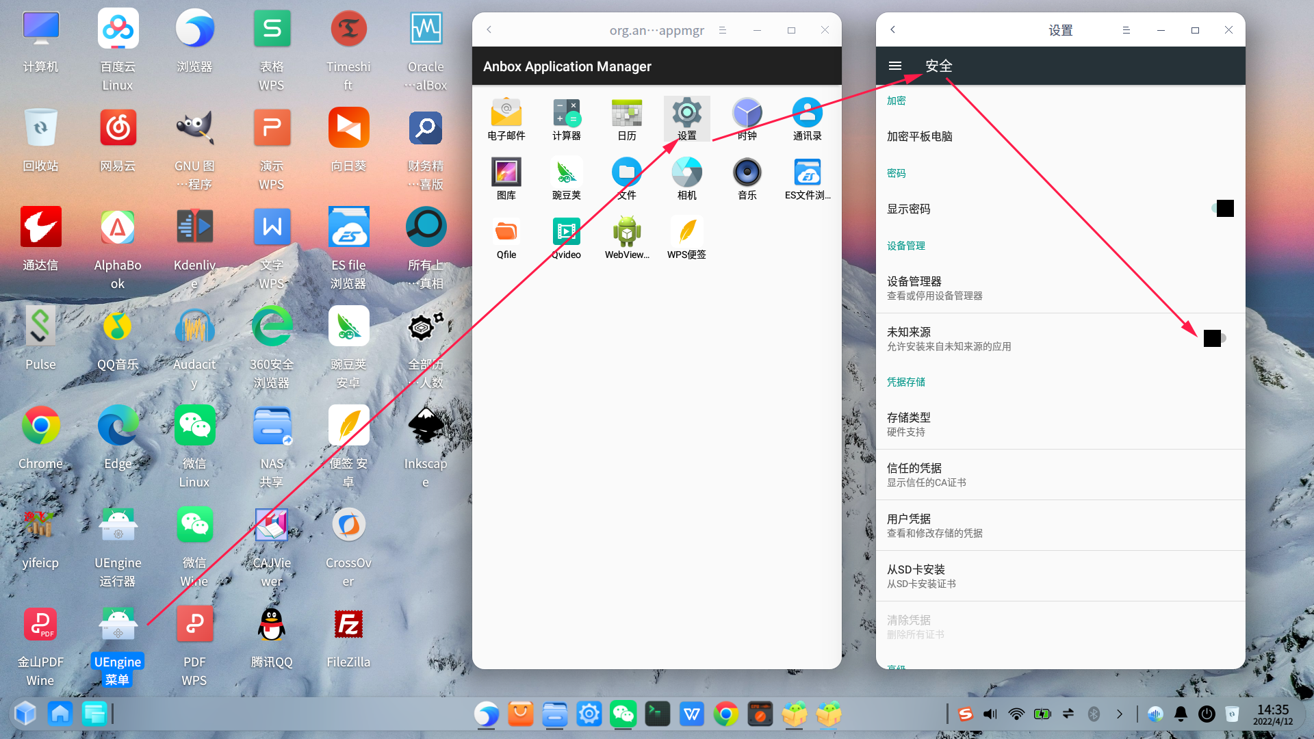Open the 设置 window options menu
The height and width of the screenshot is (739, 1314).
click(1126, 29)
